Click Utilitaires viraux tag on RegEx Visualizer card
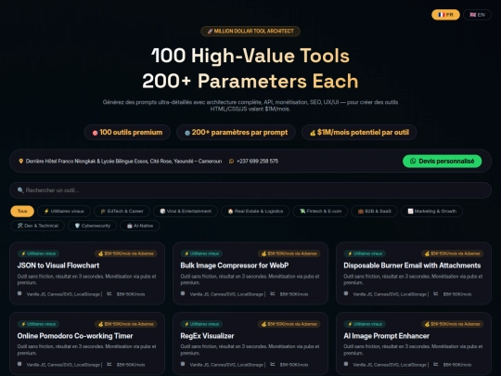501x376 pixels. point(201,324)
